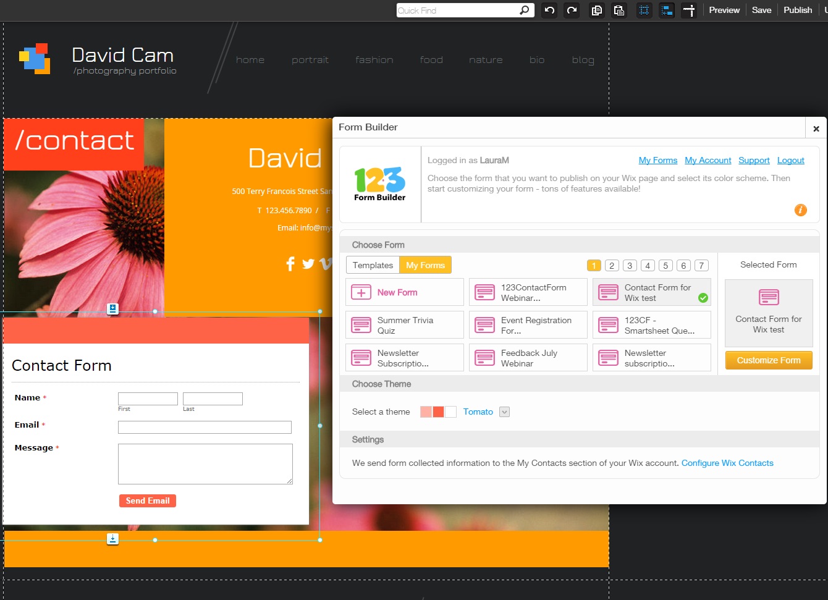Click the tomato red theme color swatch

(438, 412)
